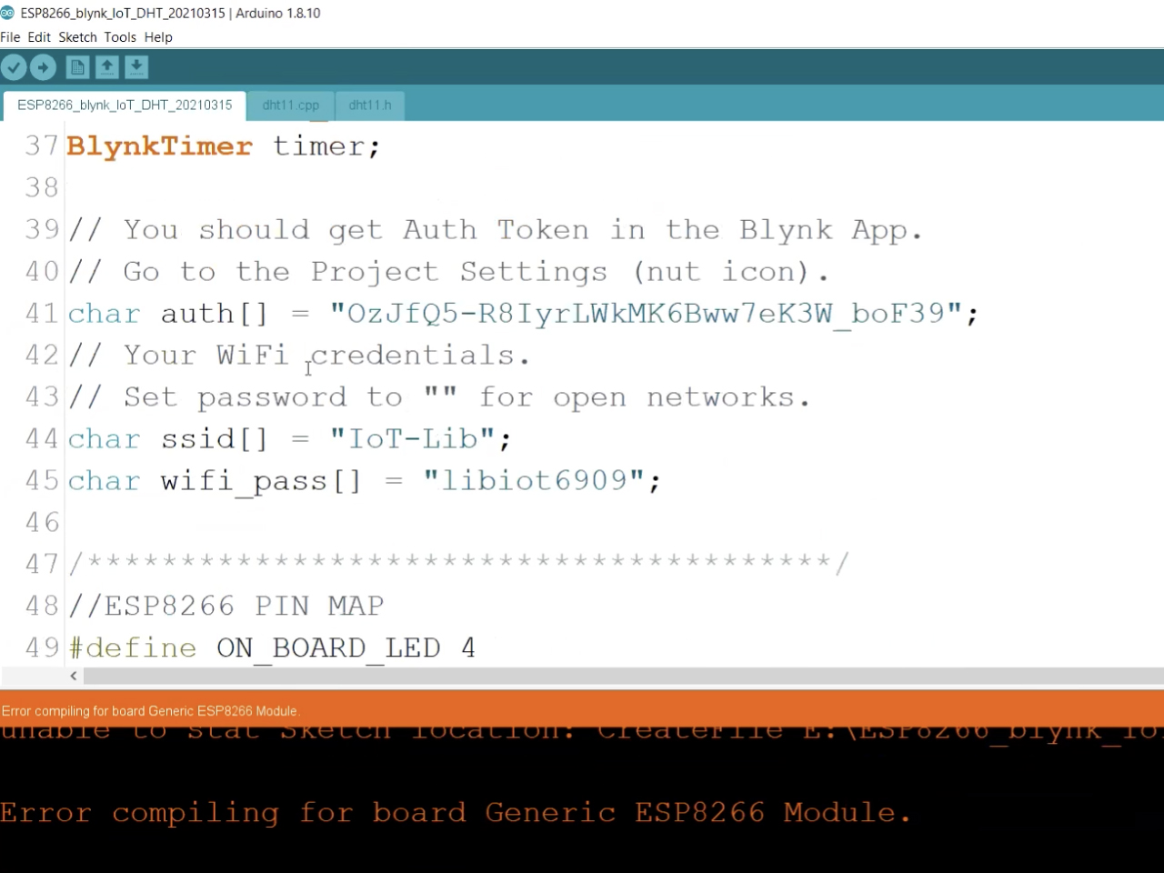Click the orange error status bar message
The width and height of the screenshot is (1164, 873).
151,711
